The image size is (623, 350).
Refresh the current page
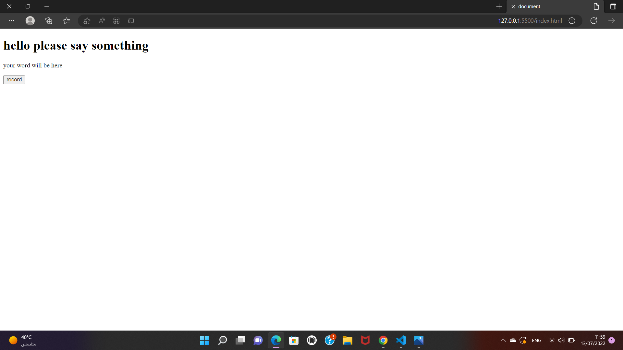click(594, 20)
